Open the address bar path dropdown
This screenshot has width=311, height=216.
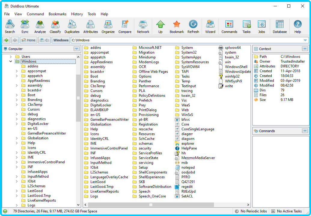point(305,40)
